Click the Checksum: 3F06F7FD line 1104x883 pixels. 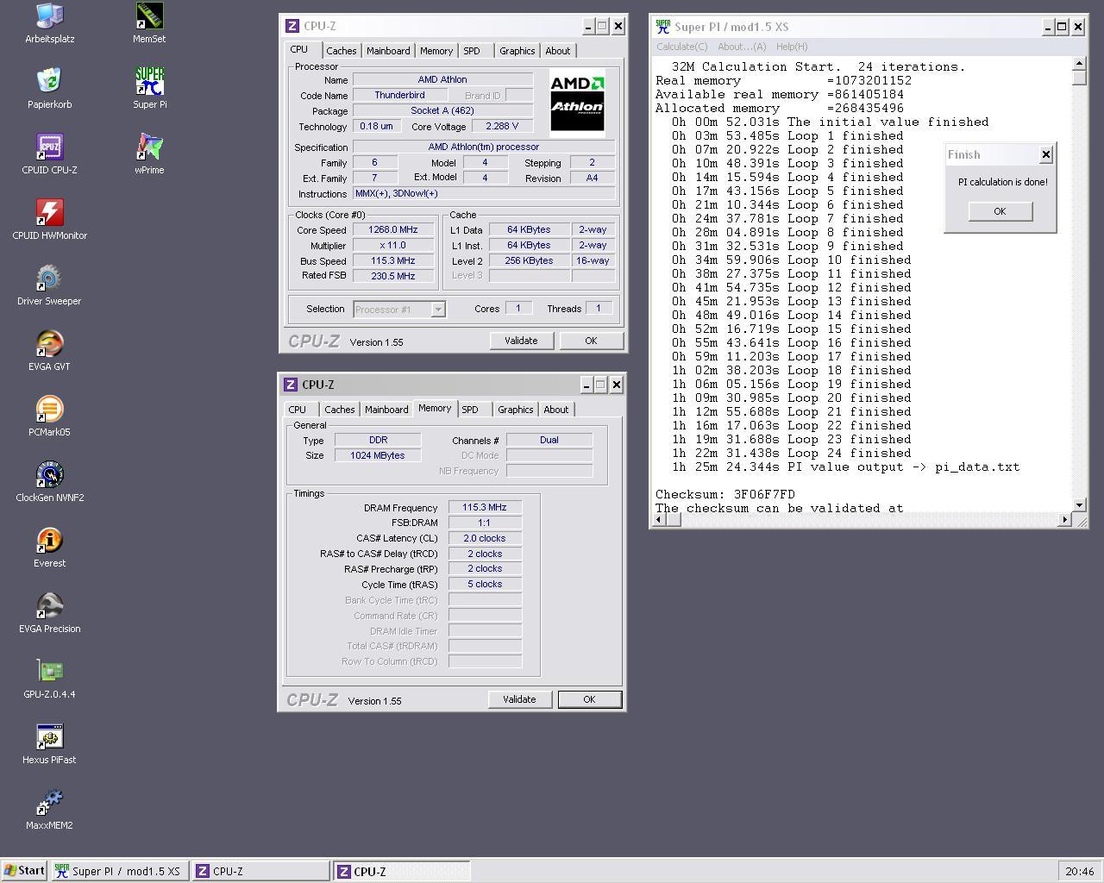tap(725, 494)
